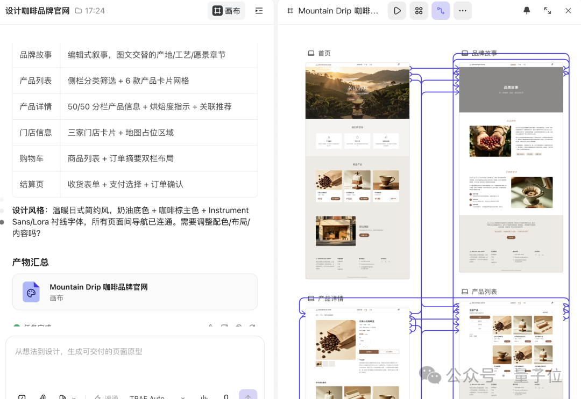Open the Mountain Drip 咖啡品牌官网 artifact card
Viewport: 581px width, 399px height.
pyautogui.click(x=135, y=292)
